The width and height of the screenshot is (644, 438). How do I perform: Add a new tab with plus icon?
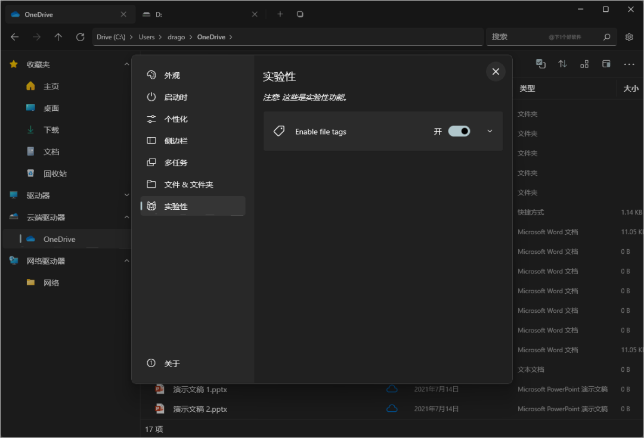(x=280, y=14)
